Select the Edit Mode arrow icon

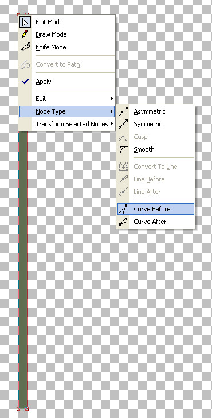25,22
